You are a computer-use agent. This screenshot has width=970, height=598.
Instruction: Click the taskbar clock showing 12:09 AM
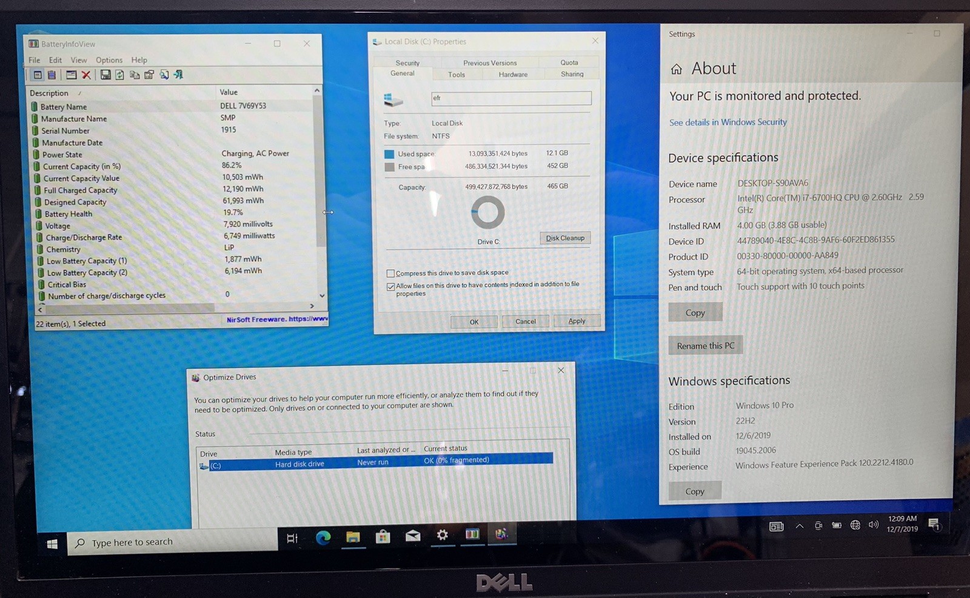[x=903, y=524]
